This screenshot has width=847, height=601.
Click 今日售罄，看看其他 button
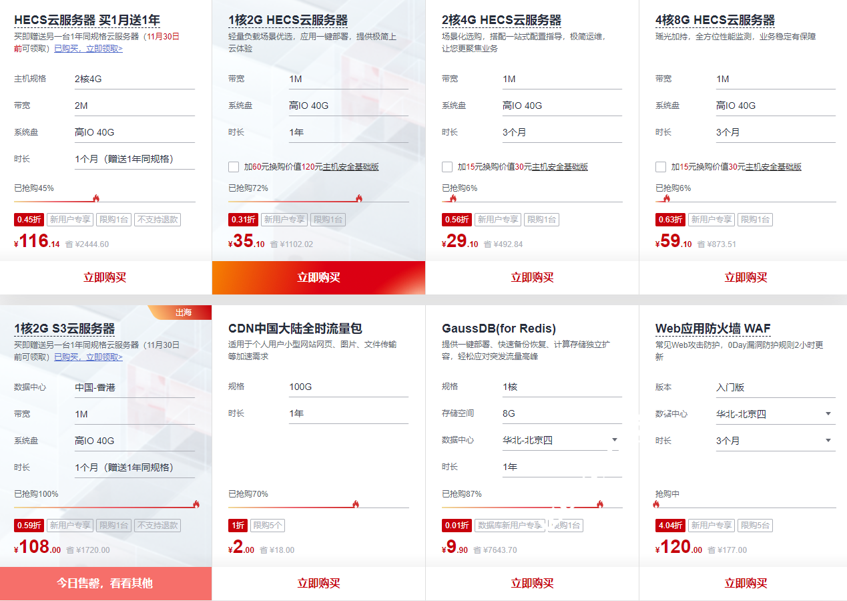pyautogui.click(x=105, y=584)
